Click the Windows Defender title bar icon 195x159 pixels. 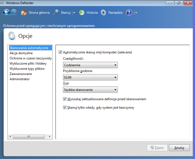point(2,3)
